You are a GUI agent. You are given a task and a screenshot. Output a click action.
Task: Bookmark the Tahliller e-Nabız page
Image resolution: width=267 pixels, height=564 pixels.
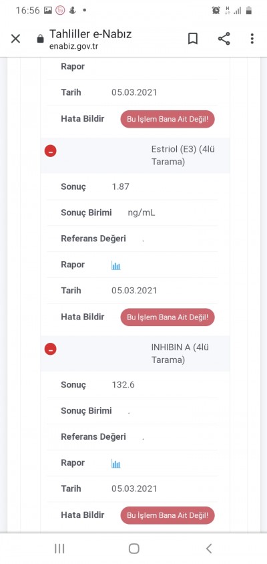[193, 39]
